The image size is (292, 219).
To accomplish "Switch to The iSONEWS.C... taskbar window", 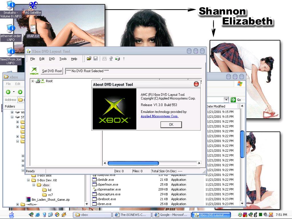I will click(x=132, y=215).
